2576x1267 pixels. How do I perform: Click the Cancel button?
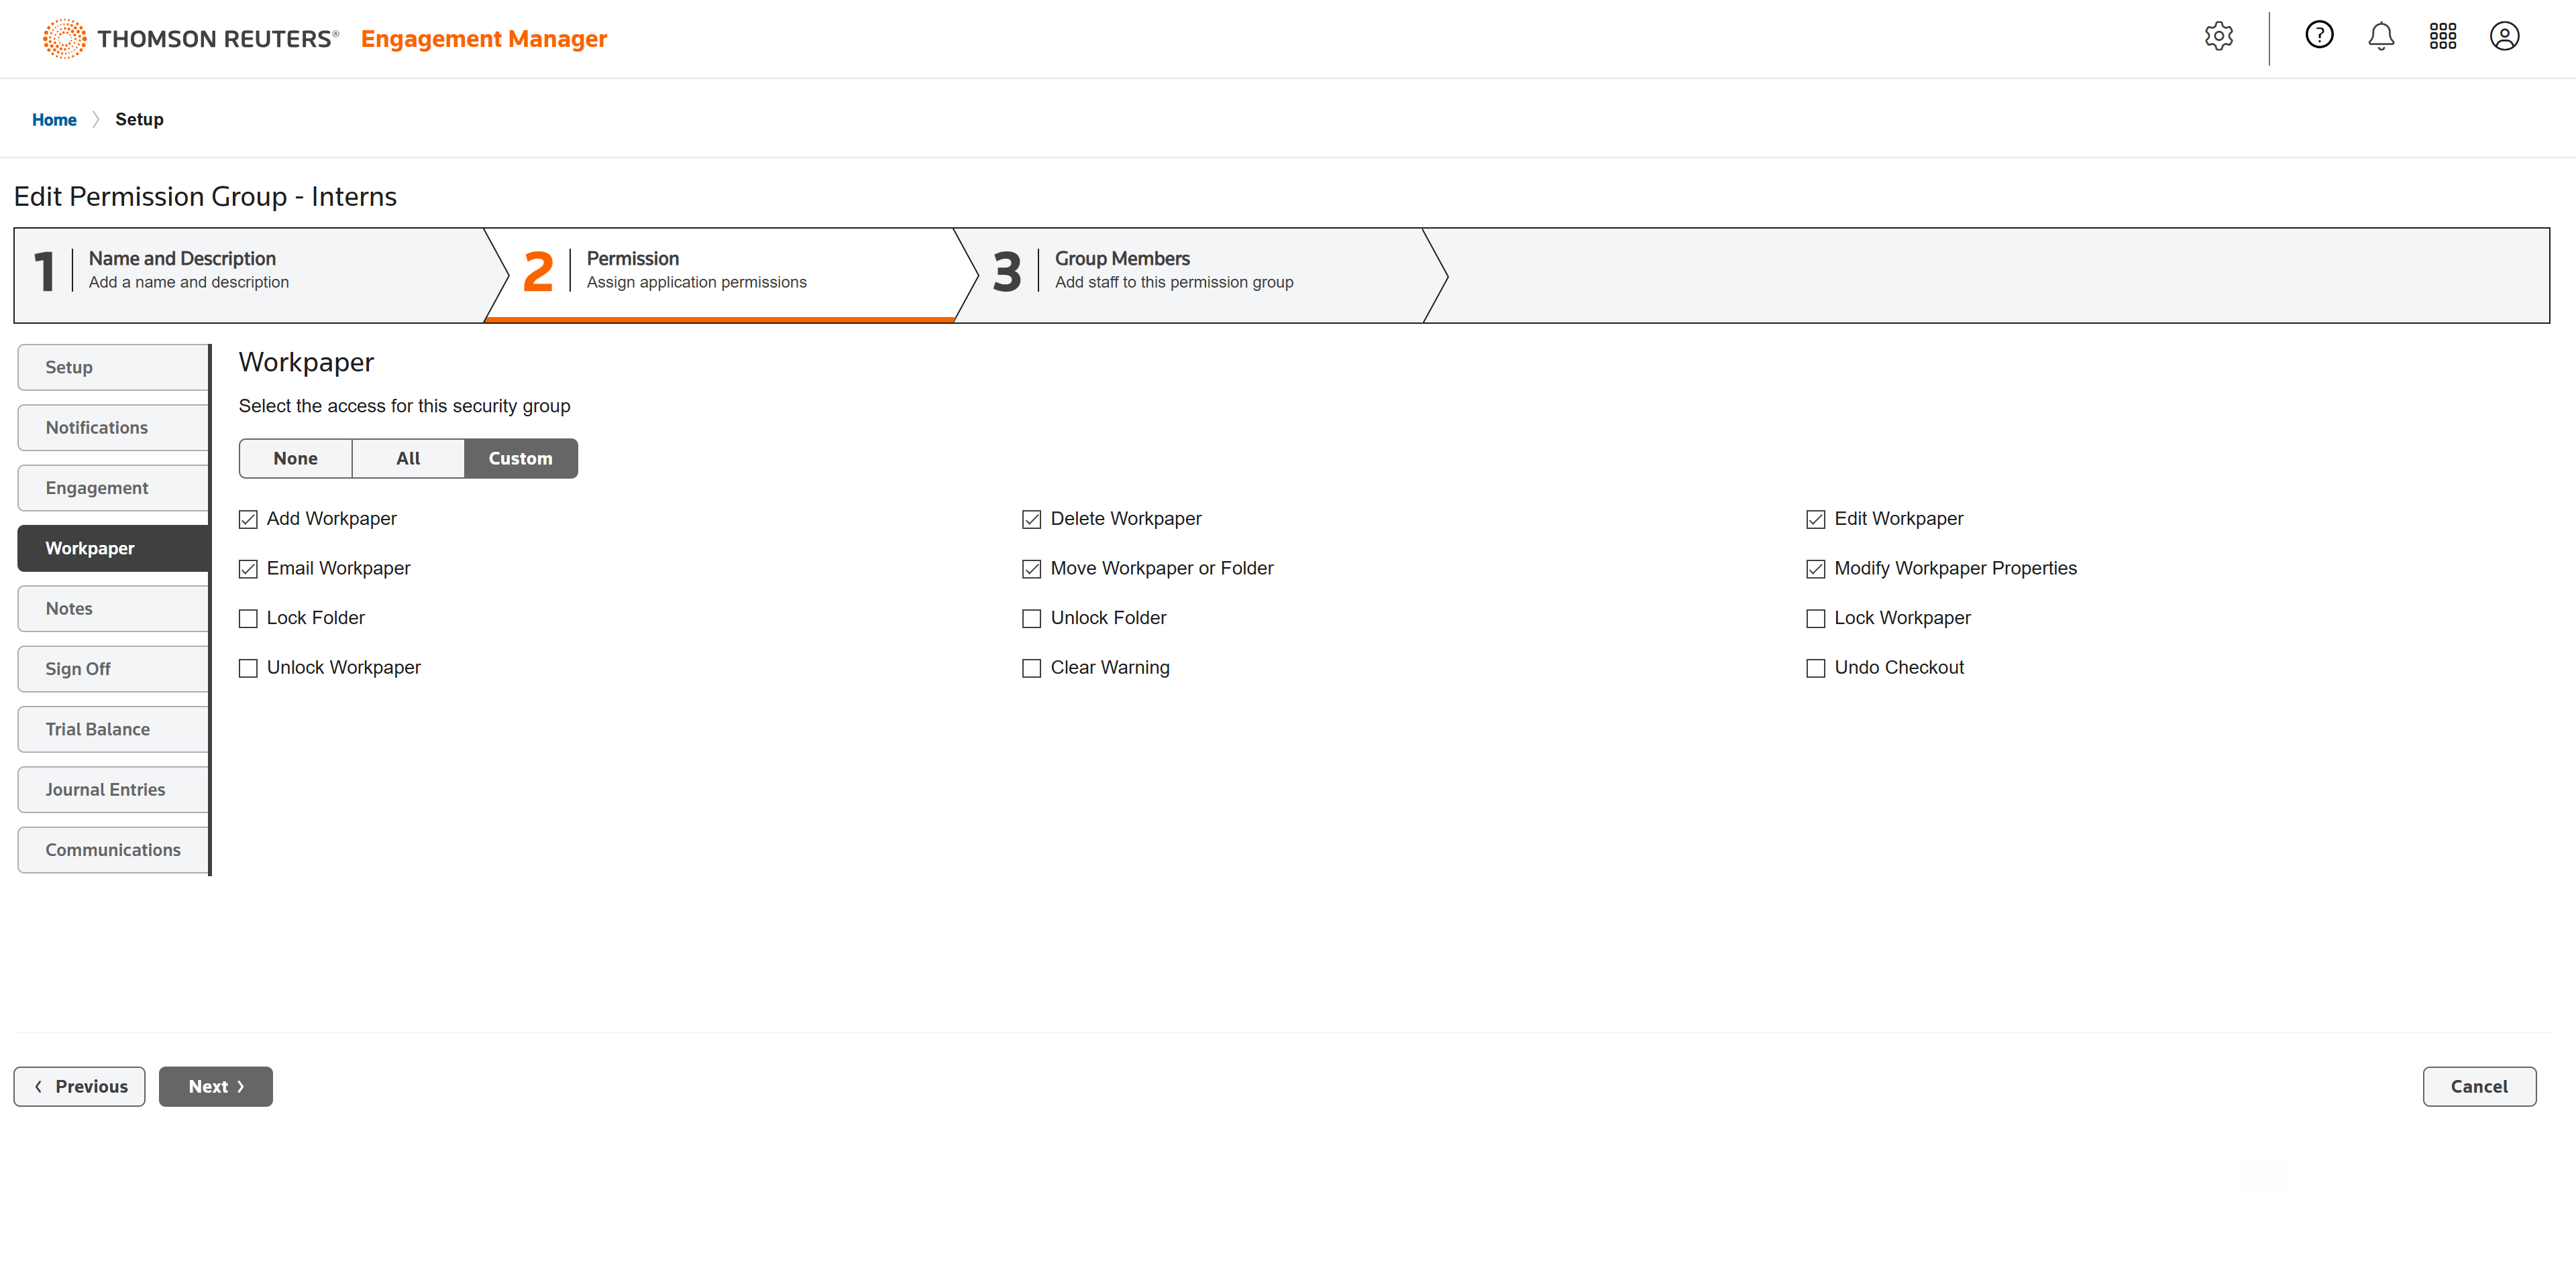click(2478, 1086)
